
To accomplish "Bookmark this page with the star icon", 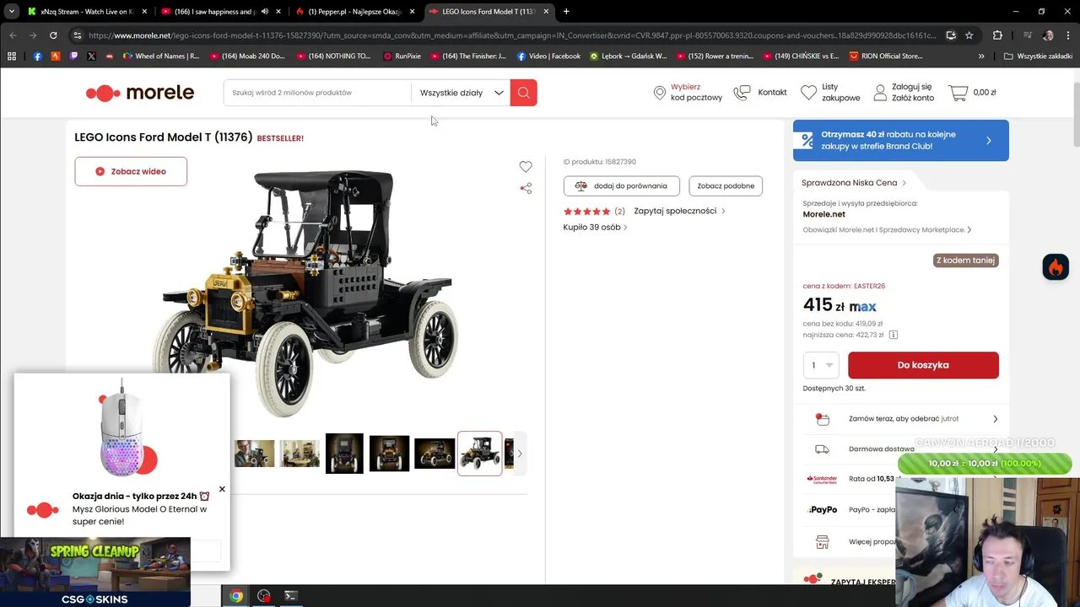I will coord(969,35).
